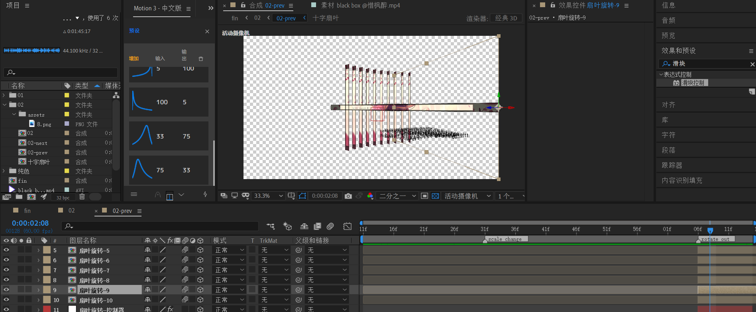Hide layer 扇叶旋转-5 with eye icon
The width and height of the screenshot is (756, 312).
coord(6,250)
